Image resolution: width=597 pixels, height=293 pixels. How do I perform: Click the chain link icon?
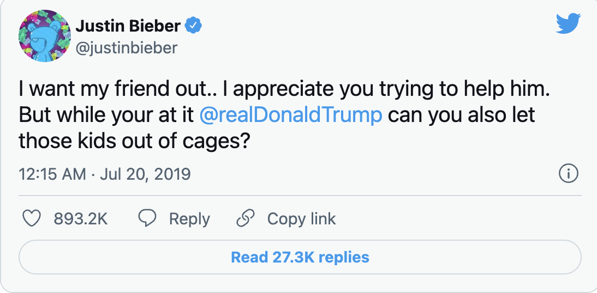[246, 219]
